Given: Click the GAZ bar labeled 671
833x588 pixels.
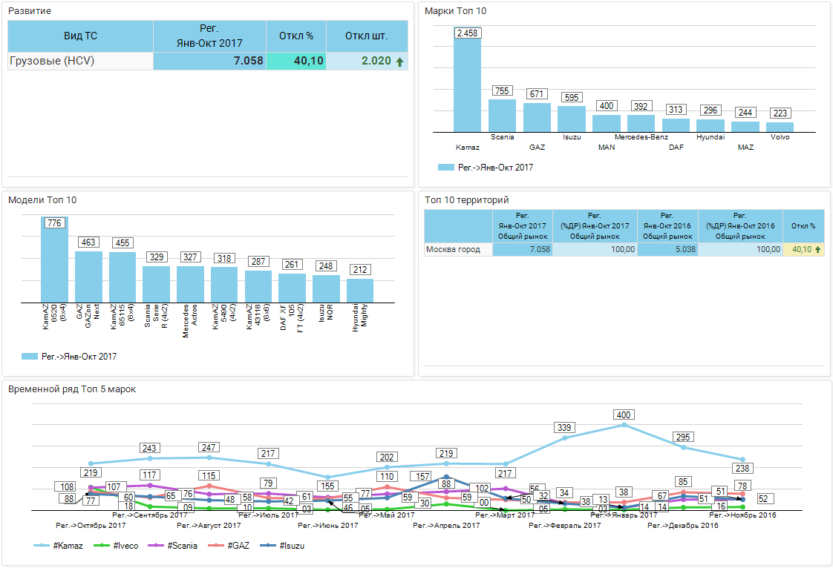Looking at the screenshot, I should (537, 117).
